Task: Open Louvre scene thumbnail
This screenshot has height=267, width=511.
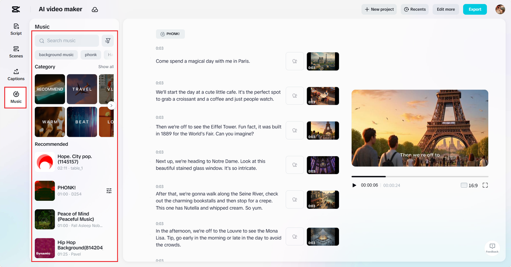Action: coord(323,237)
